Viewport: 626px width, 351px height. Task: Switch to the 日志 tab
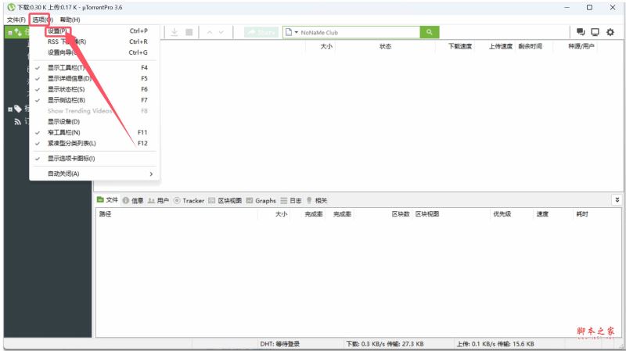tap(291, 201)
